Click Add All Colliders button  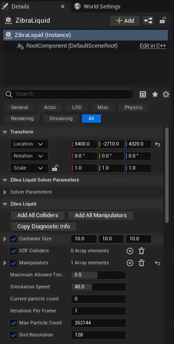tap(38, 215)
